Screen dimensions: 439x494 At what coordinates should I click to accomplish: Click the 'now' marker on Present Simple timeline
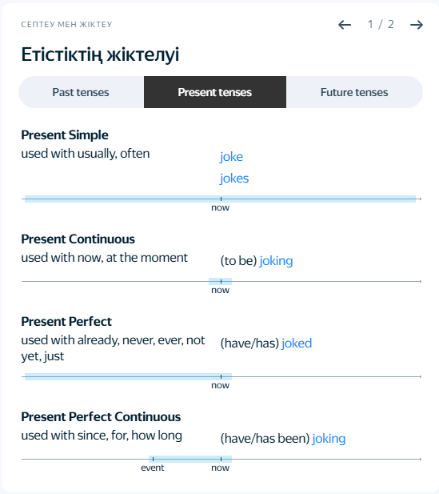pyautogui.click(x=220, y=207)
